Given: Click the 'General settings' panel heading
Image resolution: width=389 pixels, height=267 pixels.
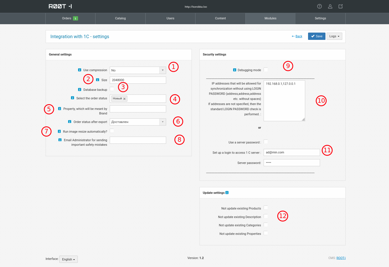Looking at the screenshot, I should [x=60, y=54].
